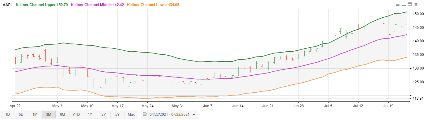Image resolution: width=427 pixels, height=120 pixels.
Task: Click the Jun 7 date axis label
Action: tap(208, 106)
